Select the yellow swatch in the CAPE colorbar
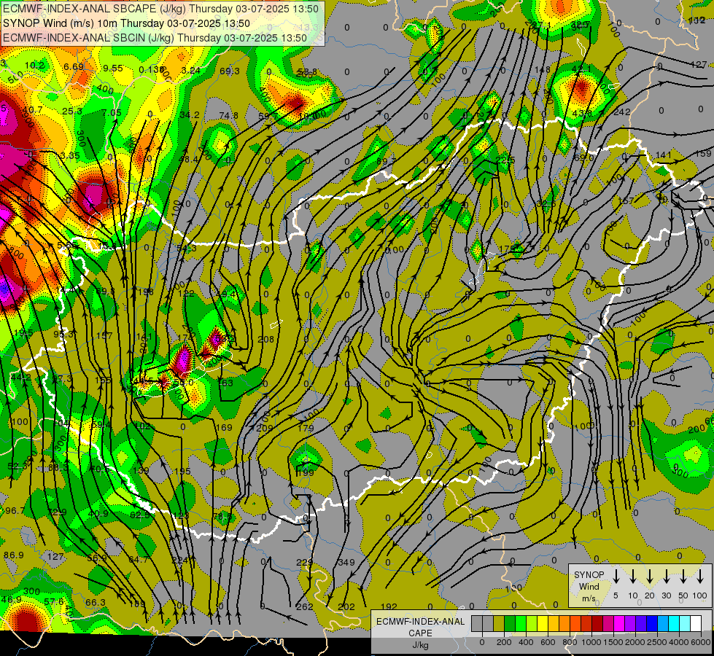 [x=543, y=623]
